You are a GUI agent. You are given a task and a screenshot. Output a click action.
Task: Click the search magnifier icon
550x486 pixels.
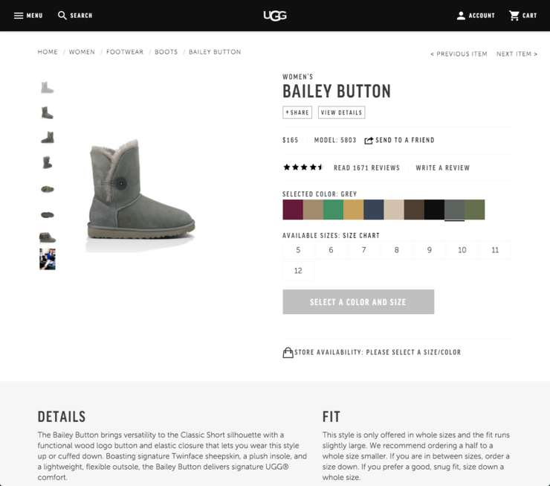click(62, 16)
